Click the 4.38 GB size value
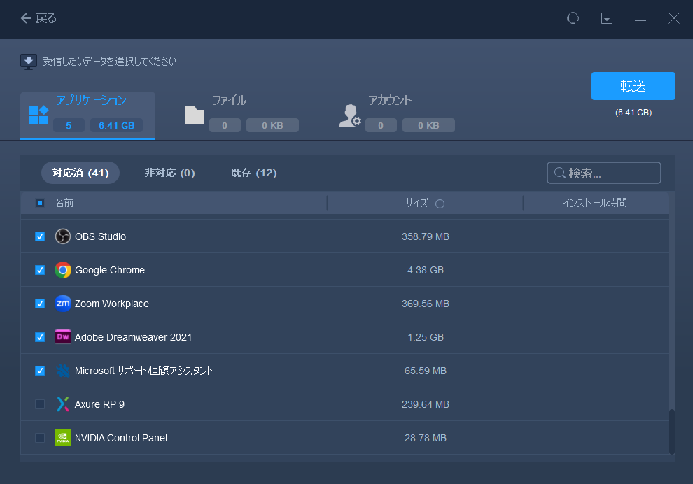Image resolution: width=693 pixels, height=484 pixels. (x=426, y=270)
